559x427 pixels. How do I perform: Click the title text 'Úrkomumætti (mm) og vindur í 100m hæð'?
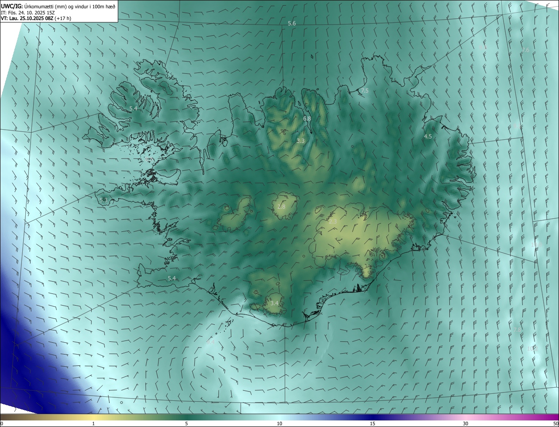point(70,6)
